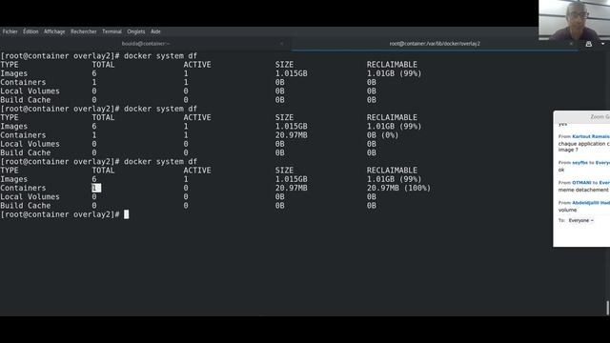Screen dimensions: 610x343
Task: Click Containers size '20.97MB' in second output
Action: [x=292, y=135]
